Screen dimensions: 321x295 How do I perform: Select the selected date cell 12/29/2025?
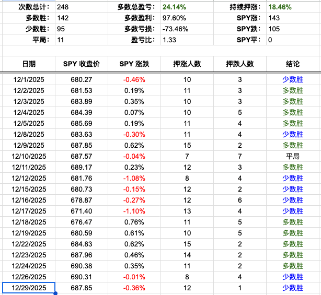(x=29, y=288)
